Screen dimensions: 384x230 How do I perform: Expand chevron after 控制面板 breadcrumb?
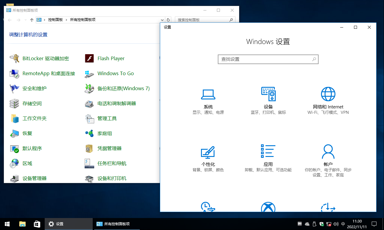click(66, 20)
